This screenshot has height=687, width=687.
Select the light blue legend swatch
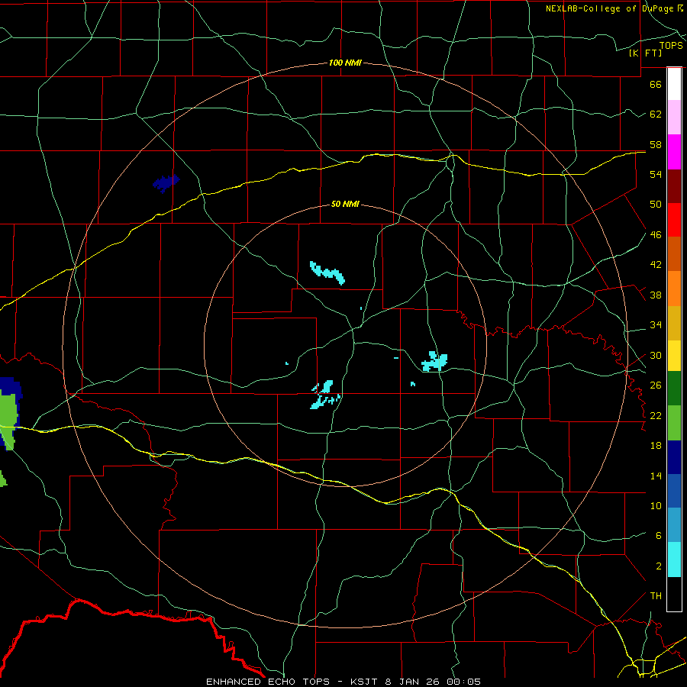[674, 525]
